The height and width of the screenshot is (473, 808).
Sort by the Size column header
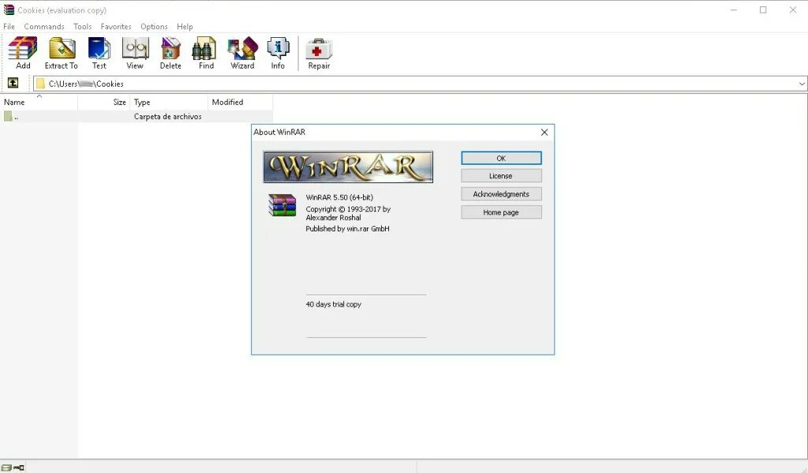click(103, 102)
